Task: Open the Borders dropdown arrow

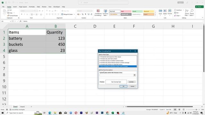Action: (x=34, y=14)
